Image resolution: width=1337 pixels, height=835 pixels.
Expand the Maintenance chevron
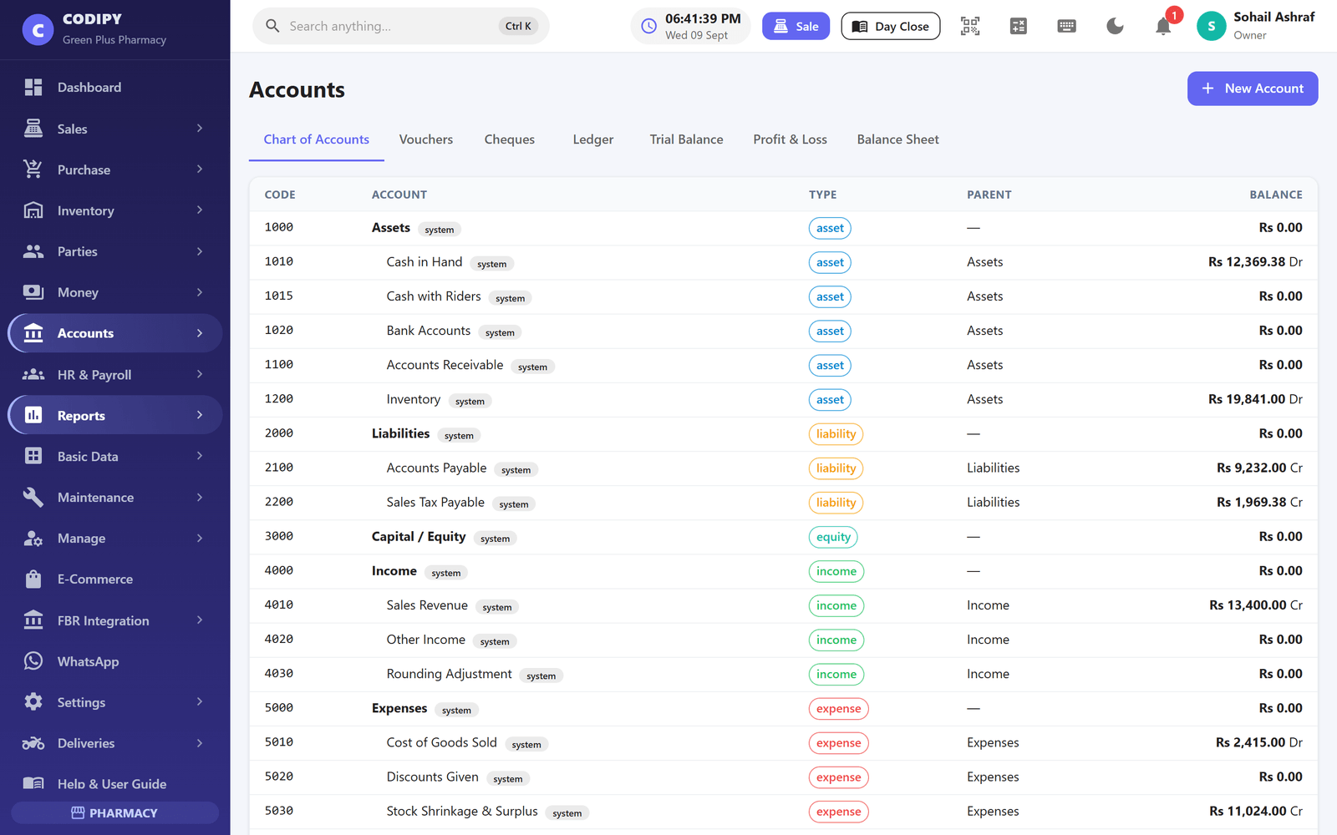pos(200,497)
